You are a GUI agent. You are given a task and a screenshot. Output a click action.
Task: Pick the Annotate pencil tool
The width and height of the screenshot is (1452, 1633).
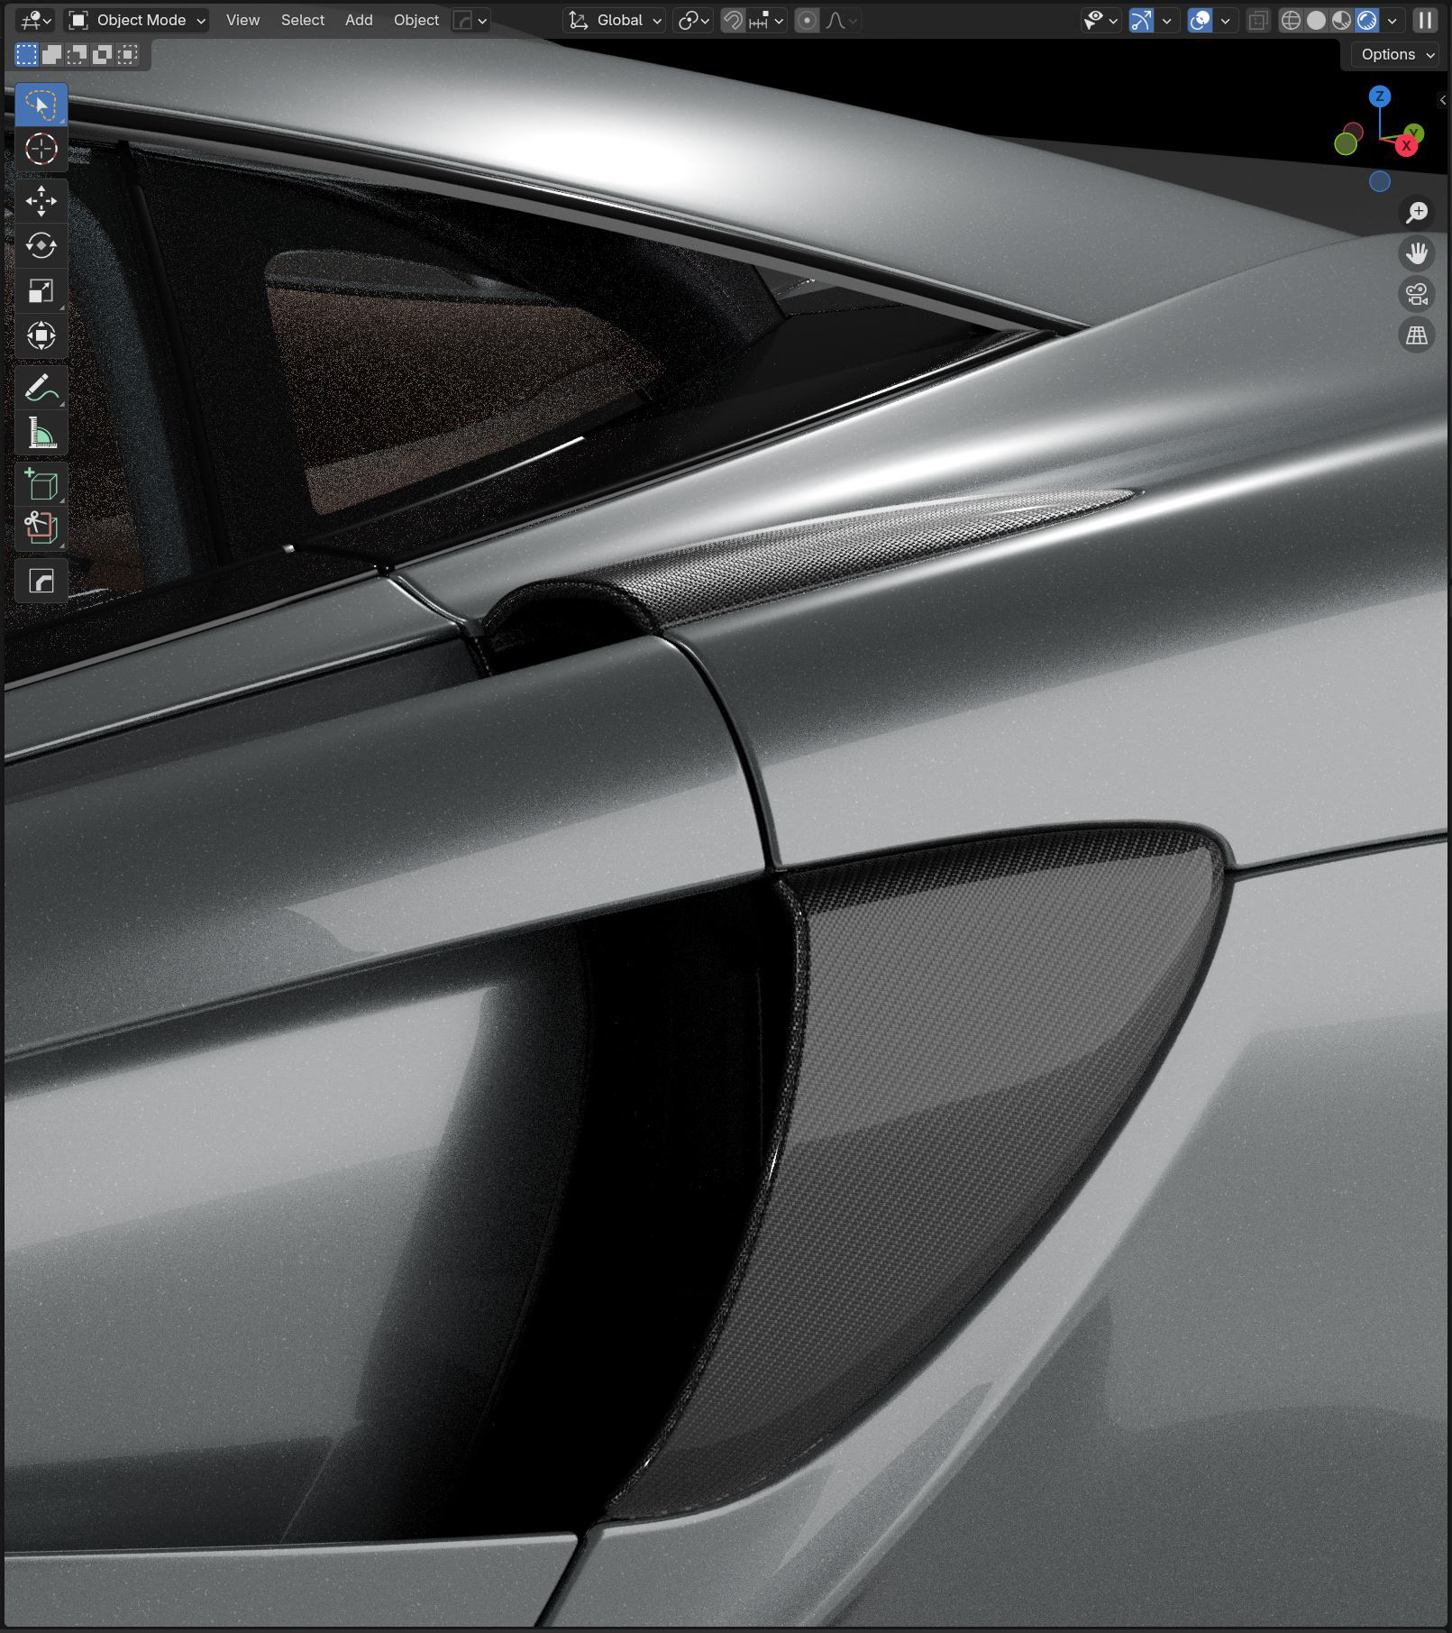[41, 389]
